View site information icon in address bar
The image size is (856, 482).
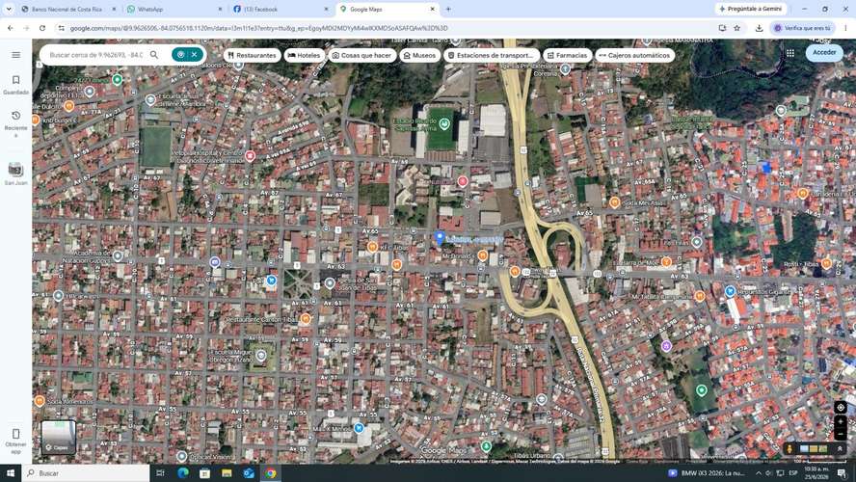point(61,28)
